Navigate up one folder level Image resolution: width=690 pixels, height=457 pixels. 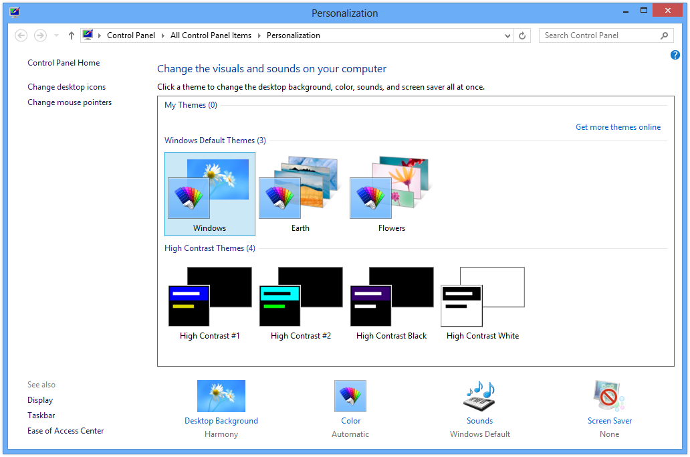click(71, 35)
